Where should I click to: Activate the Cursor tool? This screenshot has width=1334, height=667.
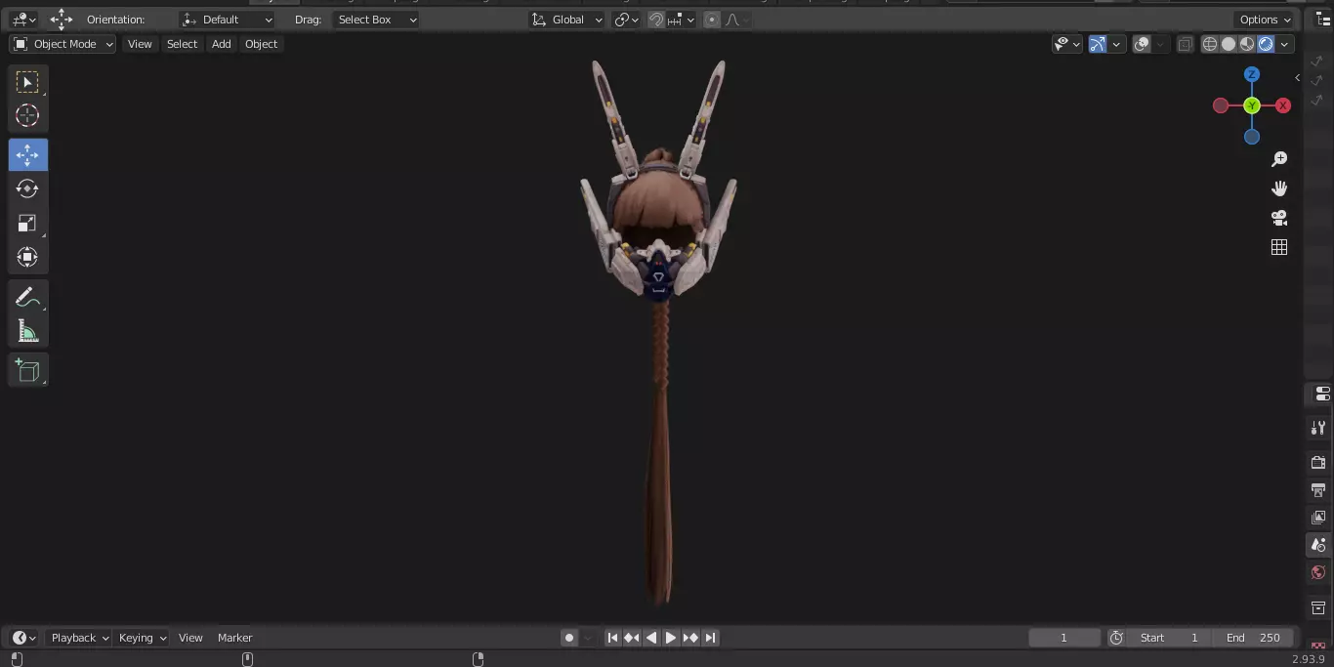click(x=27, y=115)
